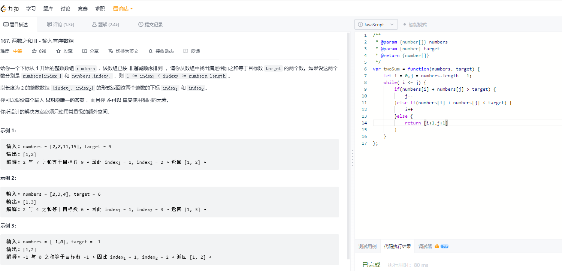This screenshot has width=562, height=271.
Task: Click the info icon in the JavaScript selector
Action: click(360, 25)
